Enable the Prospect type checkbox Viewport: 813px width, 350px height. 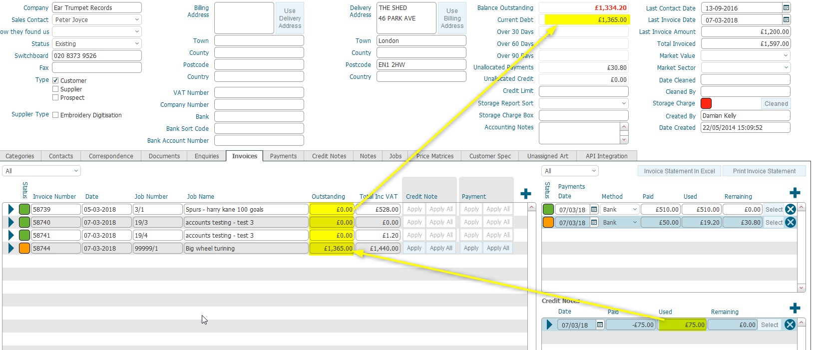coord(55,98)
